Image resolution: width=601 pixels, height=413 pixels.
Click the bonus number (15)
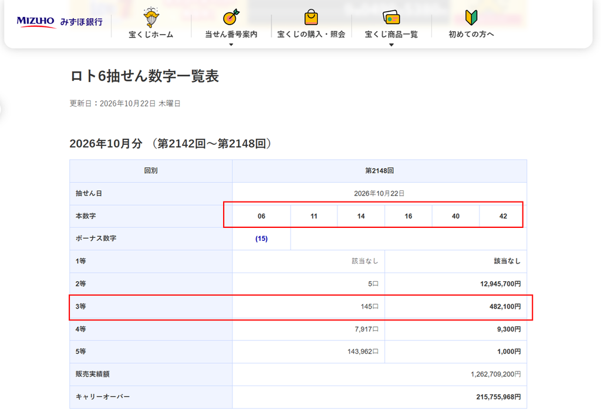click(x=261, y=238)
